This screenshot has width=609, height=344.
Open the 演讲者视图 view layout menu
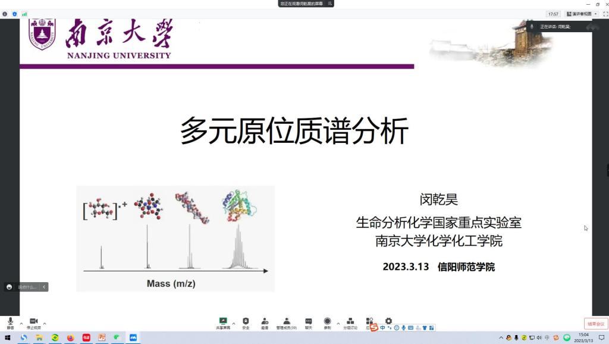click(x=582, y=14)
